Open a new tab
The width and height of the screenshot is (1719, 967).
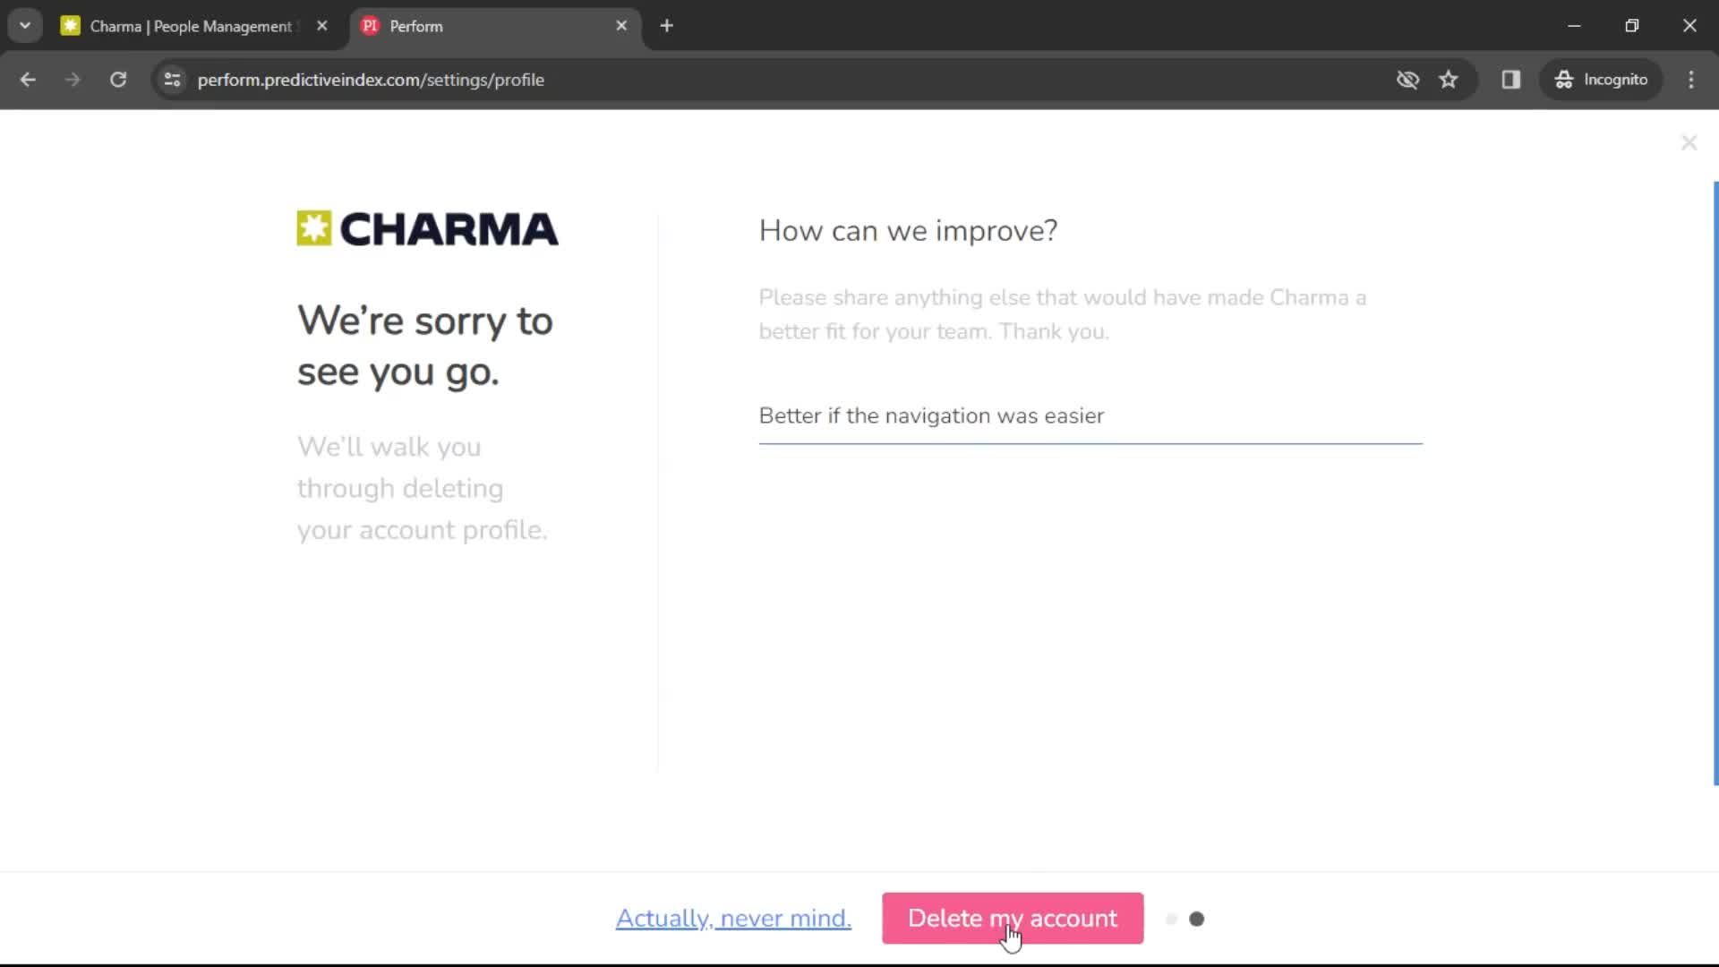(x=666, y=26)
